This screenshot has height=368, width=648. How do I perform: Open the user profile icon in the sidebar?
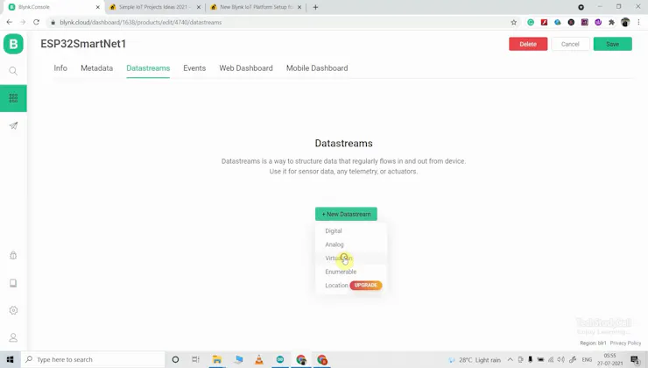pyautogui.click(x=13, y=337)
